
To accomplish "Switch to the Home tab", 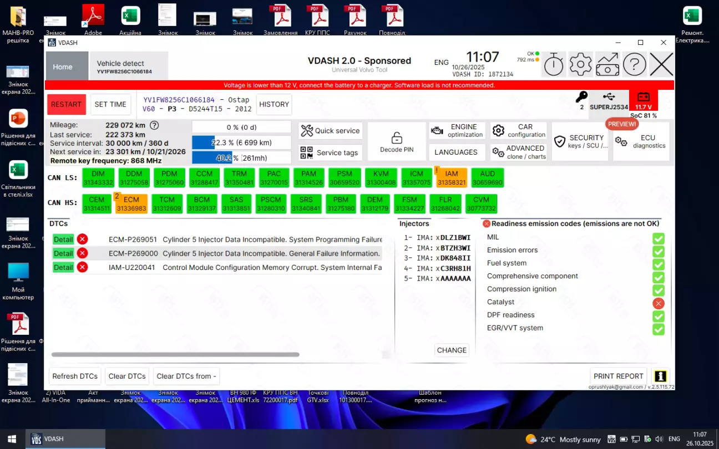I will [63, 67].
